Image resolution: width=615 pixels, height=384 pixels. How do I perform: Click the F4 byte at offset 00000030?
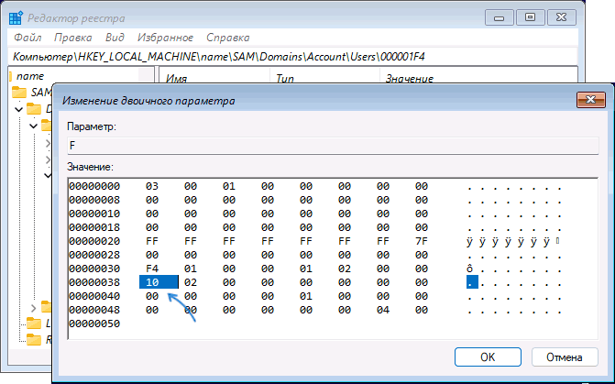[153, 269]
